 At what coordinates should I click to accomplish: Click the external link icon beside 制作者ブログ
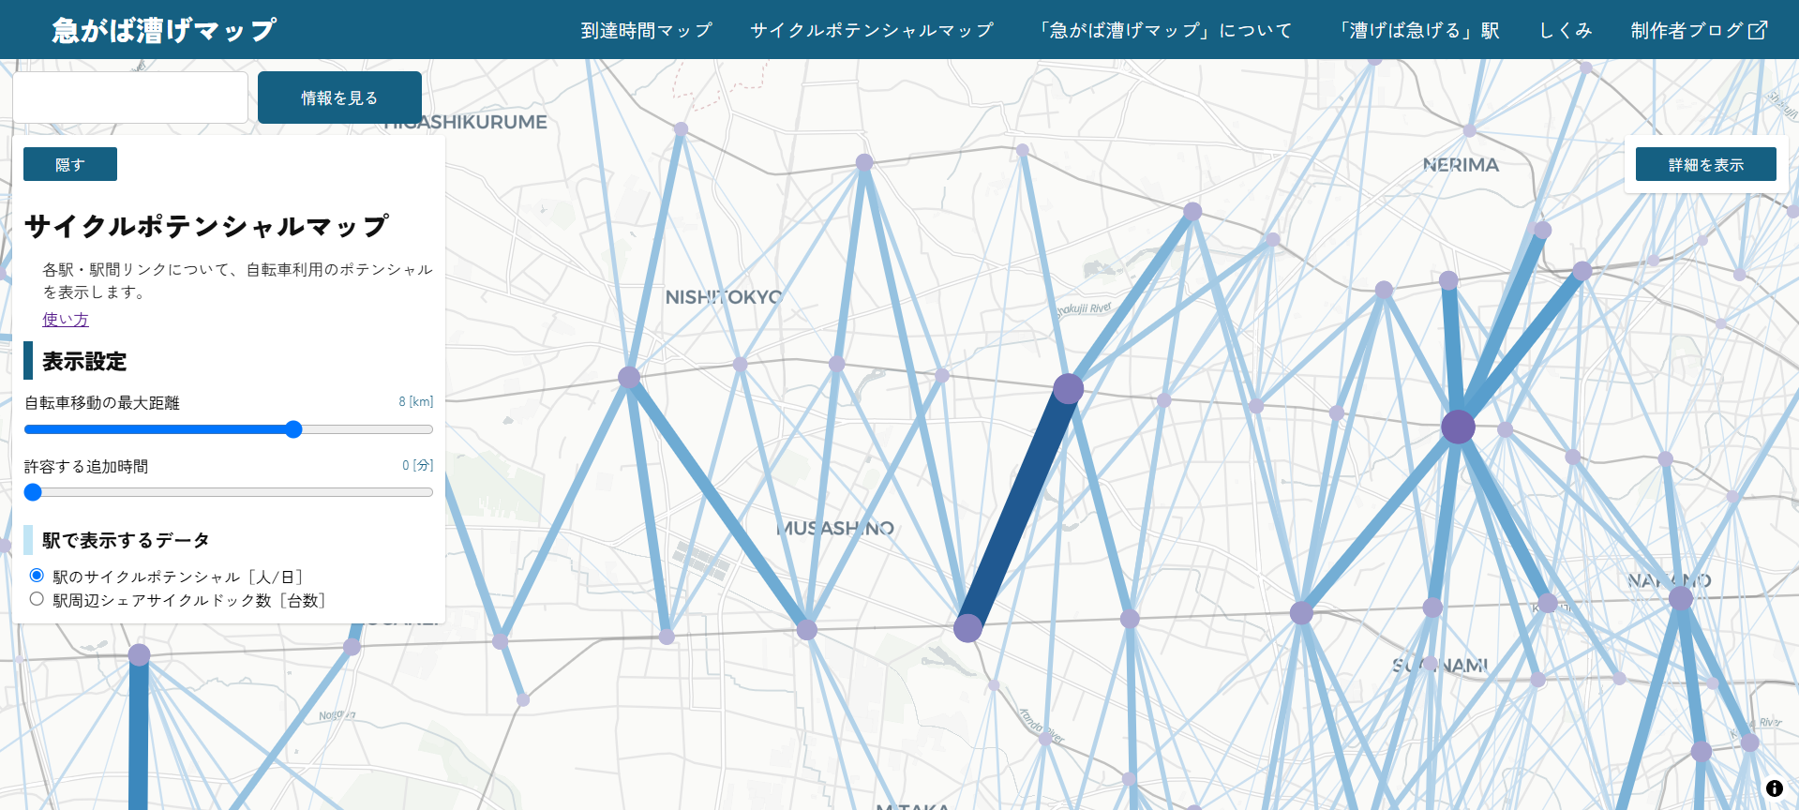pyautogui.click(x=1758, y=30)
